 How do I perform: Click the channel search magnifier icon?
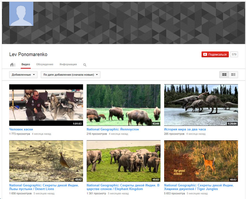pos(85,65)
